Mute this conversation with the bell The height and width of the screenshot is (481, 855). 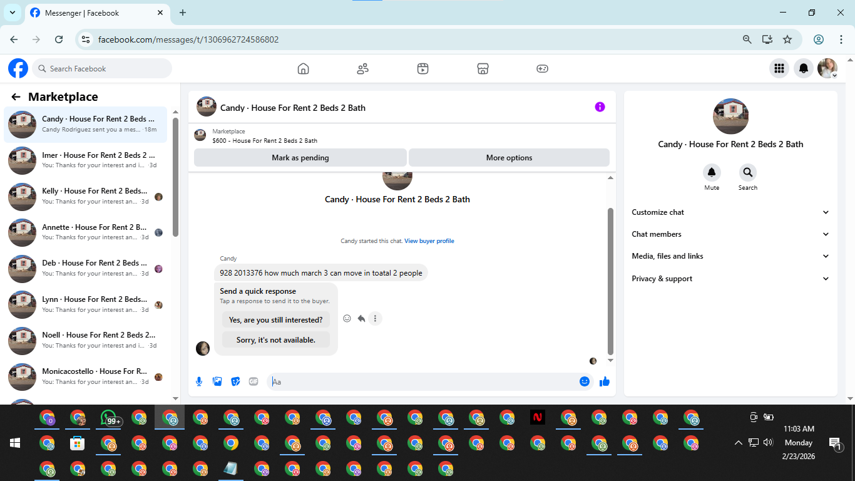point(712,172)
